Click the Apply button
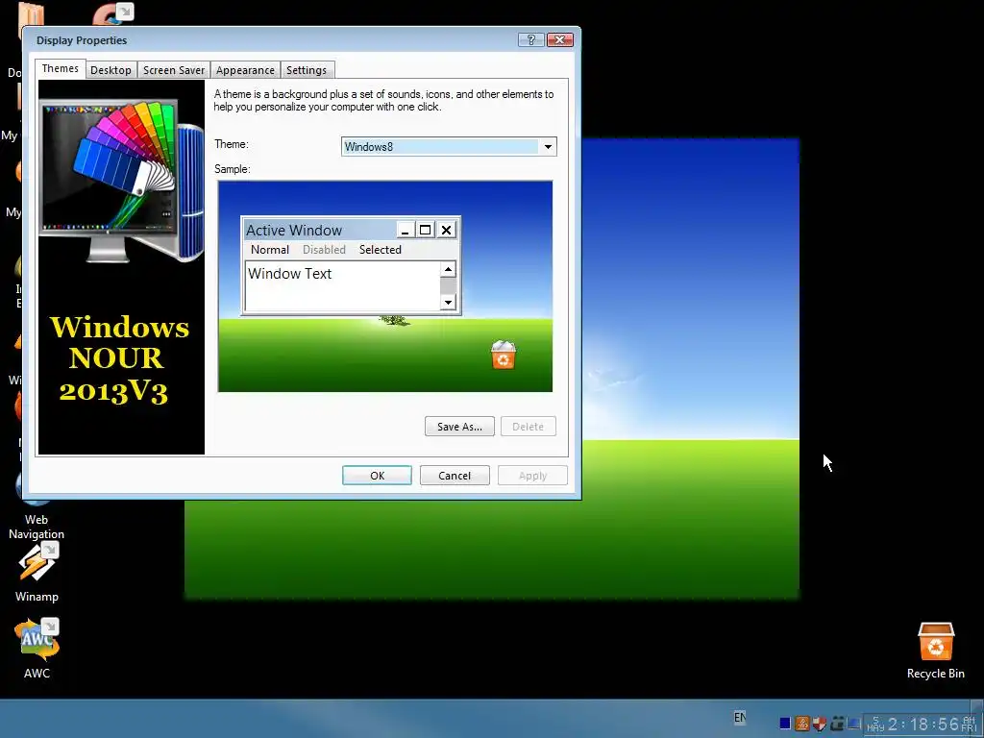The width and height of the screenshot is (984, 738). pos(532,475)
